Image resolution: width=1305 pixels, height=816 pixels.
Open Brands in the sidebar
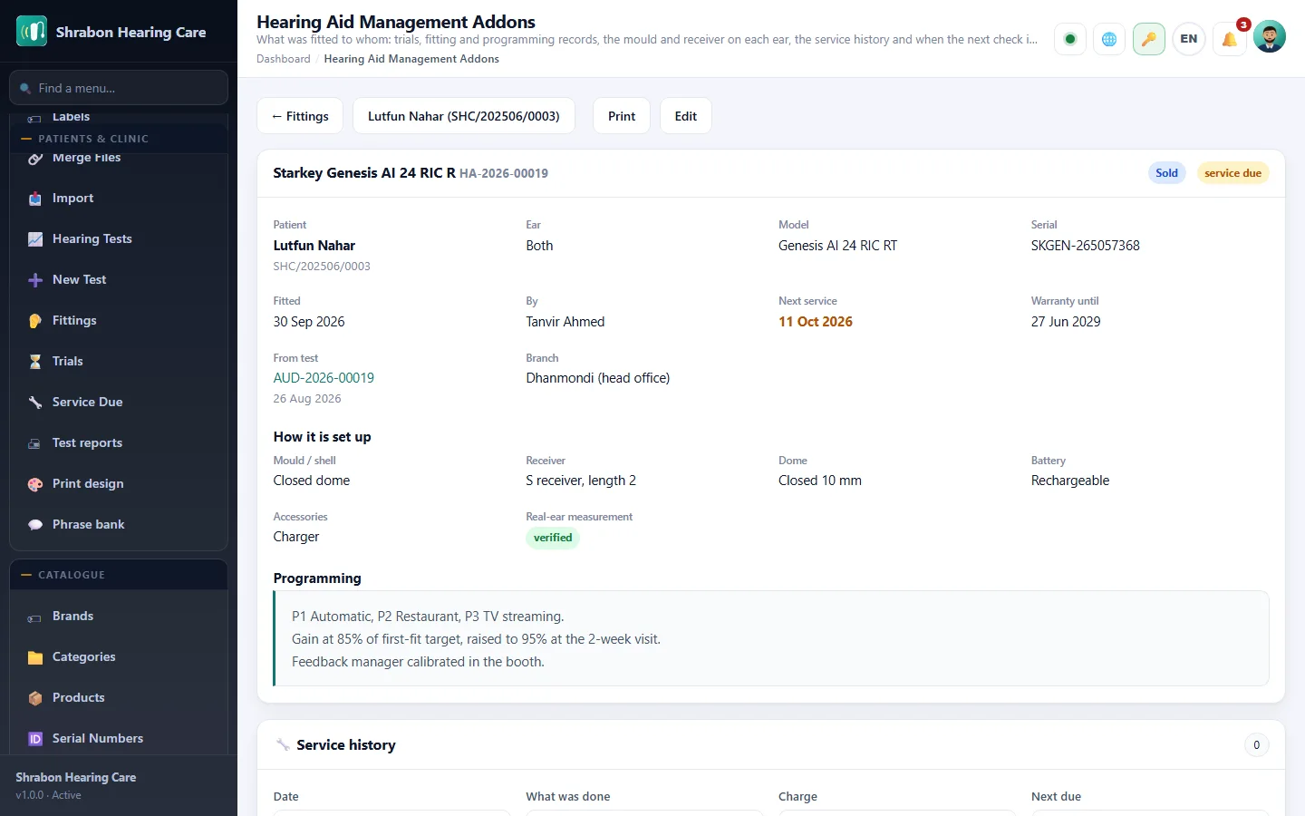point(118,616)
